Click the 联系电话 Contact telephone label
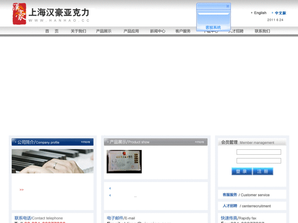 39,218
